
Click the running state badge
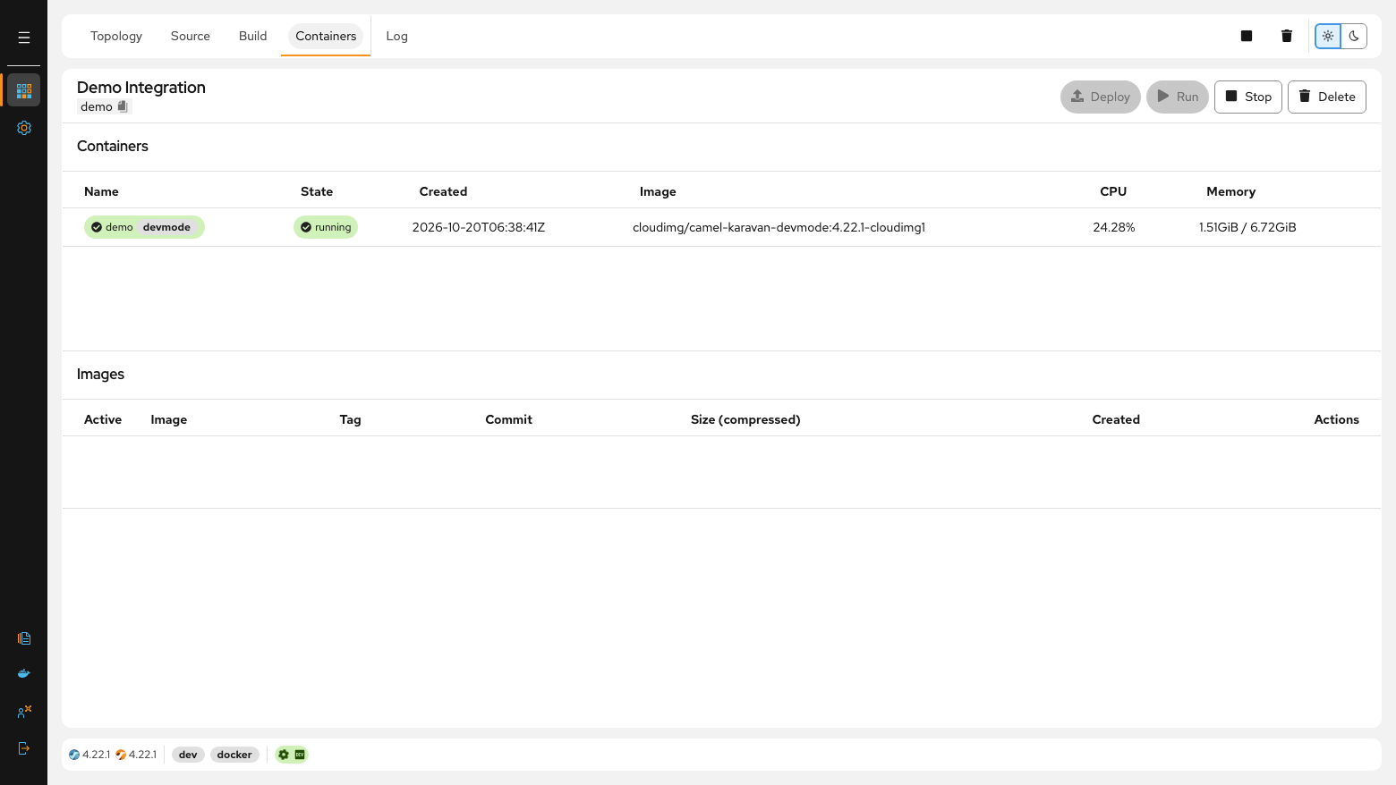[x=326, y=227]
